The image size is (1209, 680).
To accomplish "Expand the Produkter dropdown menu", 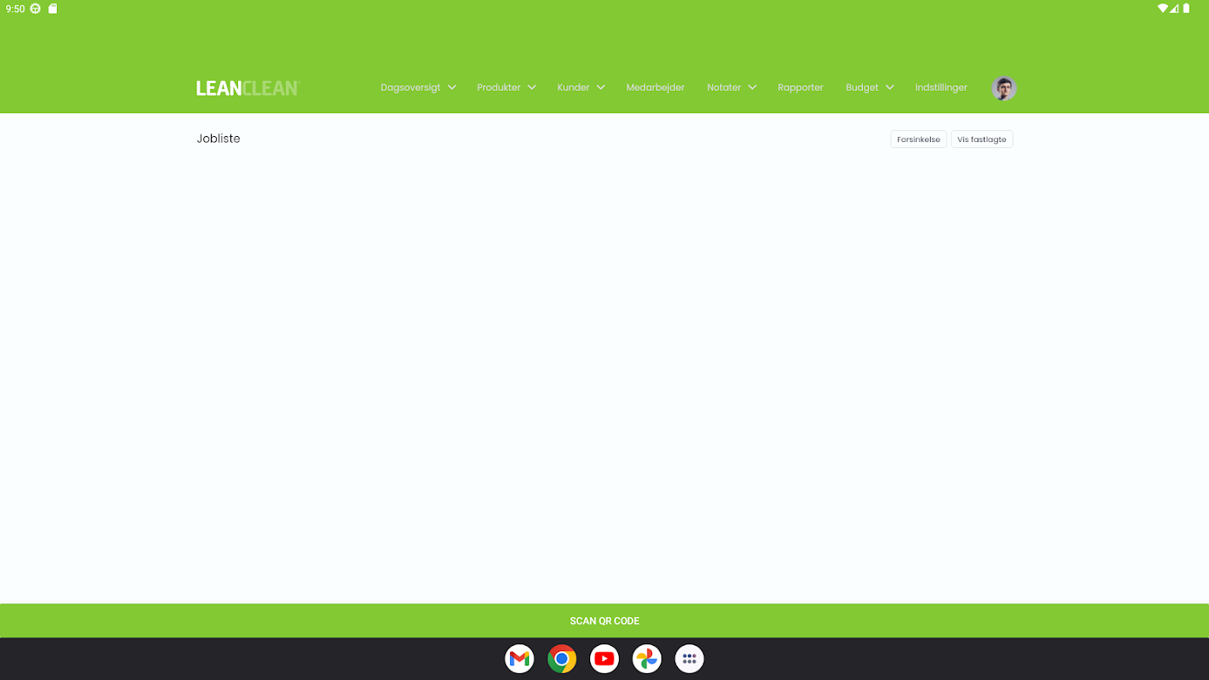I will (x=507, y=88).
